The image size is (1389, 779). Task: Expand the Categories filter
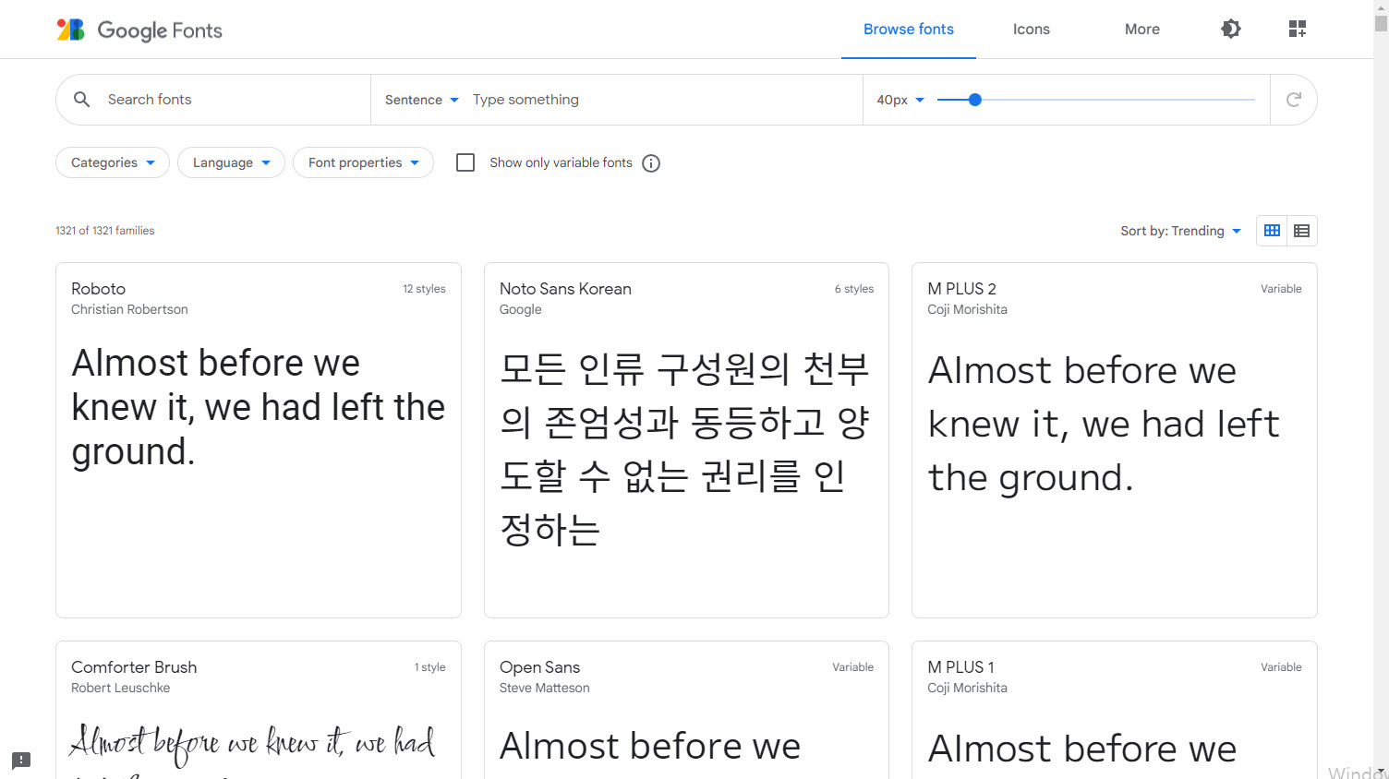pos(113,162)
